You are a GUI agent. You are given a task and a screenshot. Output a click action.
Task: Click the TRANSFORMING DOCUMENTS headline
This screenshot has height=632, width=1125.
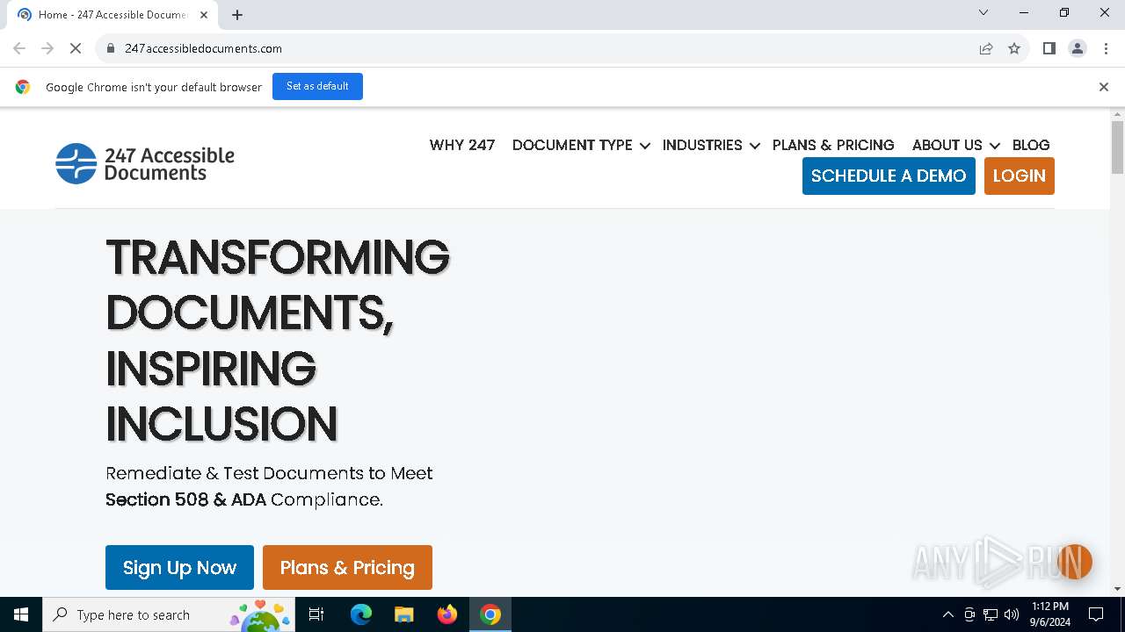pos(278,341)
